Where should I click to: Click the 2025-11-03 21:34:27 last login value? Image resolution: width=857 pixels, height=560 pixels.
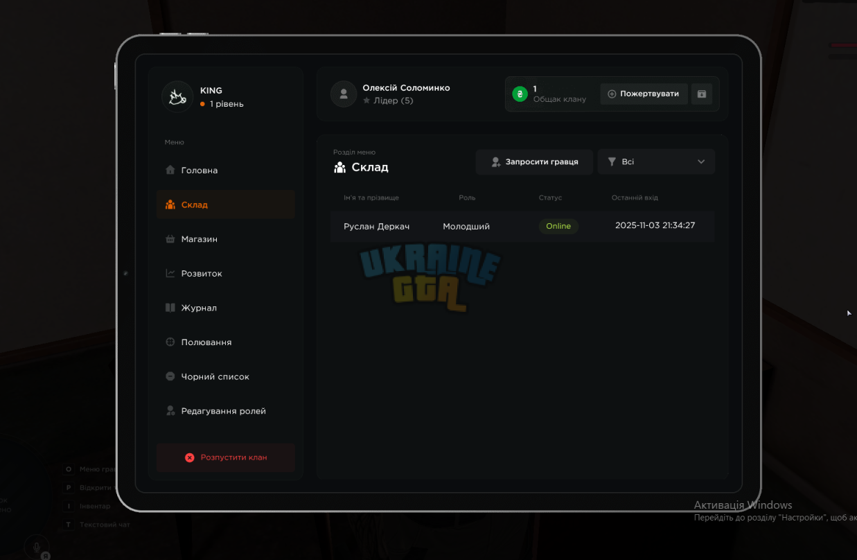click(x=655, y=225)
